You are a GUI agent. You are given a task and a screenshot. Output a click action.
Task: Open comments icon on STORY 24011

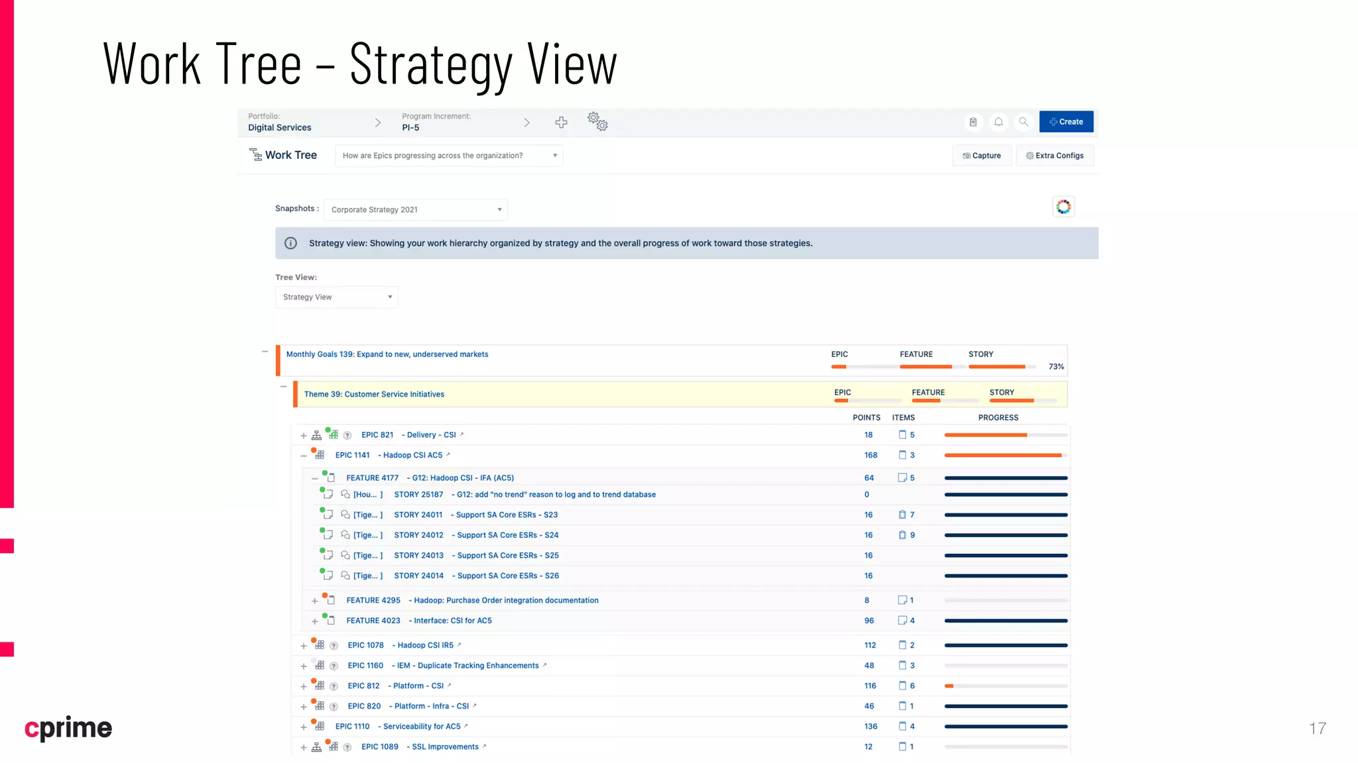click(x=345, y=515)
